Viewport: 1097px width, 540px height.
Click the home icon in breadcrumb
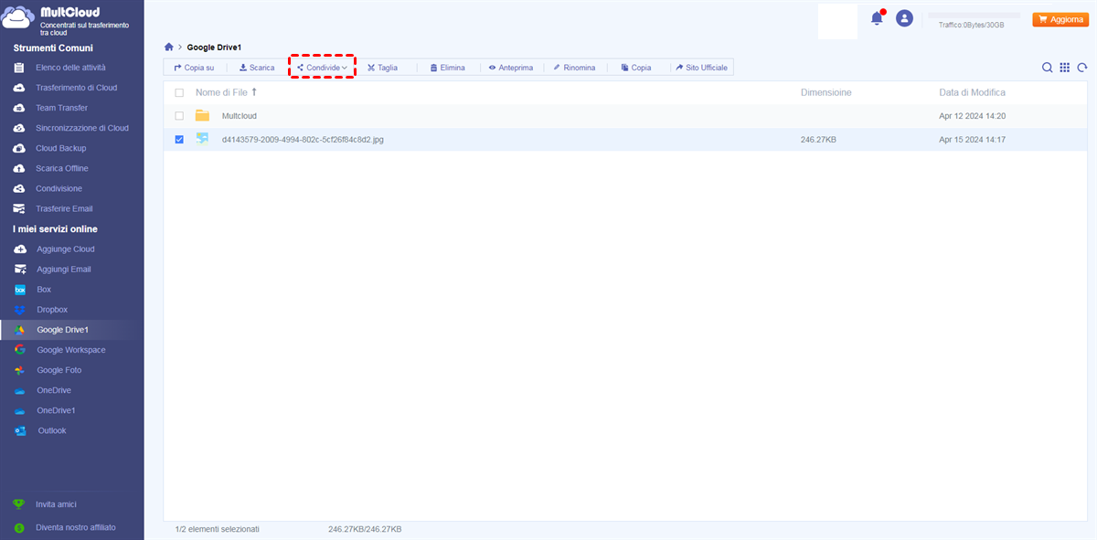pos(168,47)
